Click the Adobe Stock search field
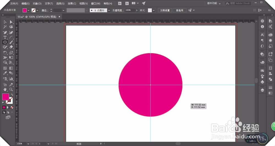The height and width of the screenshot is (146, 275). pos(238,3)
